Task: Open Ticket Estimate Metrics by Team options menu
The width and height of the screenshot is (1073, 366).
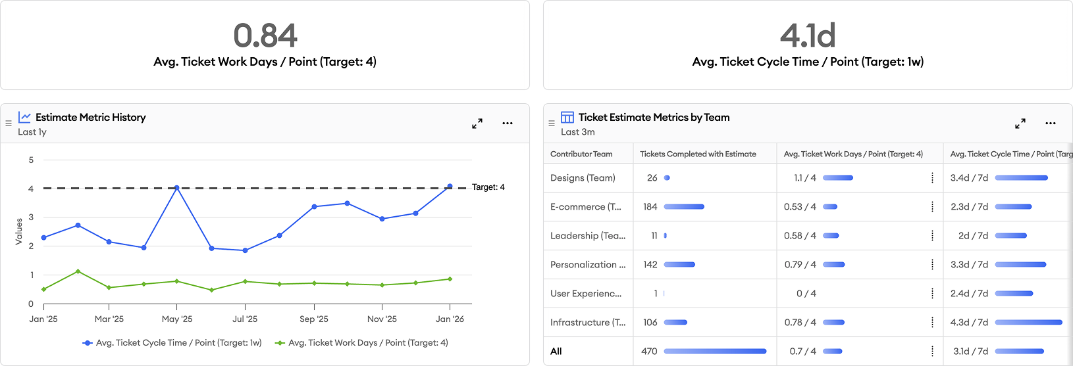Action: [1051, 124]
